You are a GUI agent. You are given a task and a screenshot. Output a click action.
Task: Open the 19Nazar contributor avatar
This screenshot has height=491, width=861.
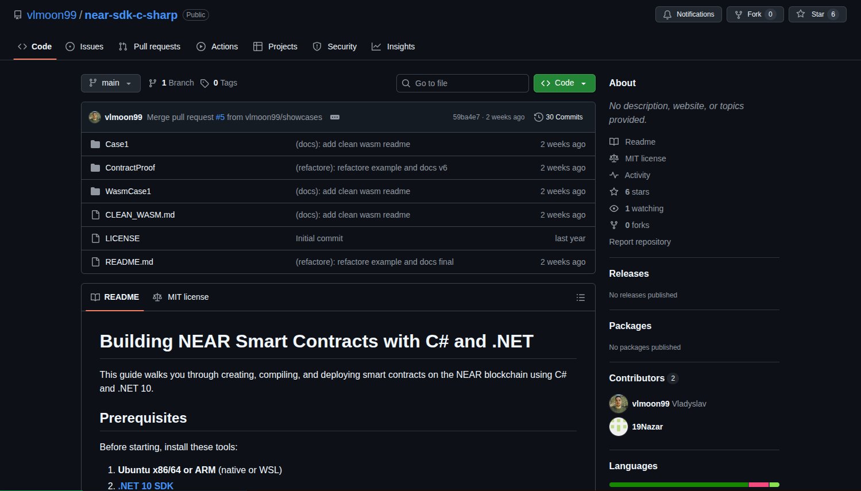point(619,427)
